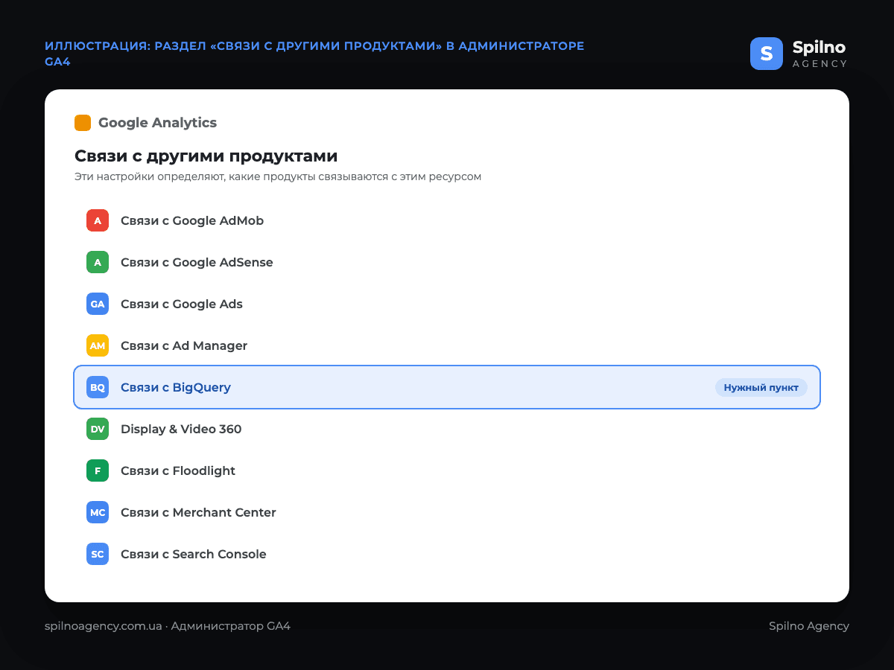The width and height of the screenshot is (894, 670).
Task: Click the Spilno Agency S logo
Action: pyautogui.click(x=767, y=54)
